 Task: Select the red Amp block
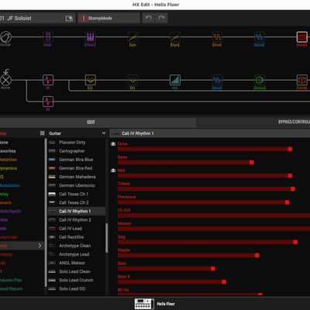301,37
